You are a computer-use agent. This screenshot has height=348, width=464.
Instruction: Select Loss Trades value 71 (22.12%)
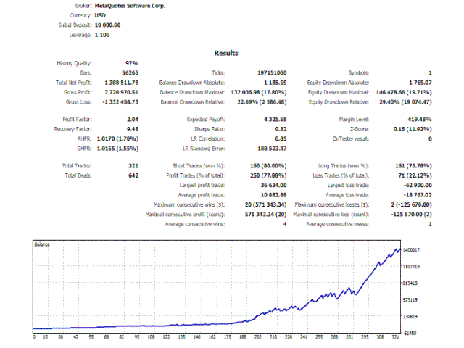pyautogui.click(x=415, y=175)
